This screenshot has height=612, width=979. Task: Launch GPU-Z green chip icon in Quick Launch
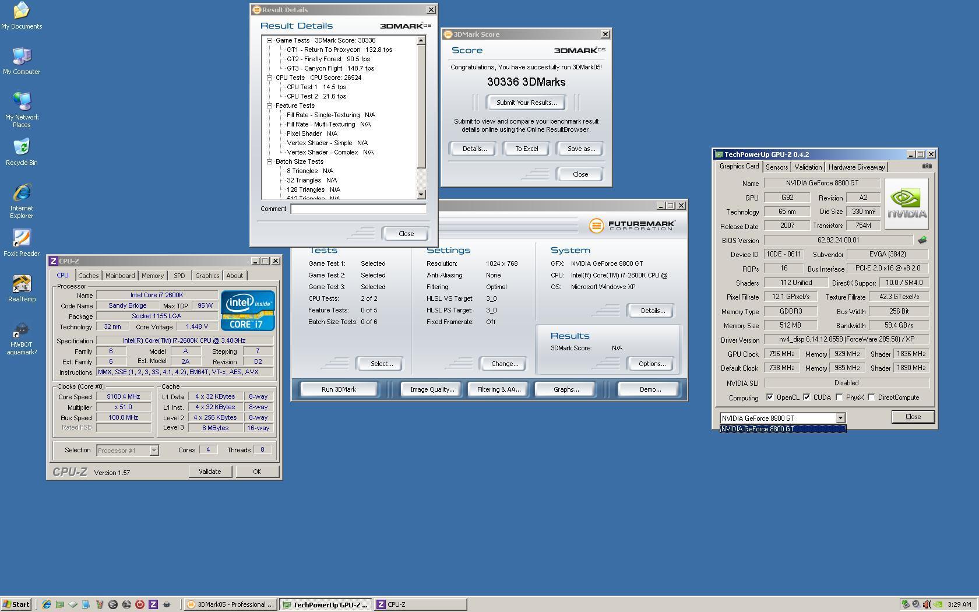pos(59,604)
